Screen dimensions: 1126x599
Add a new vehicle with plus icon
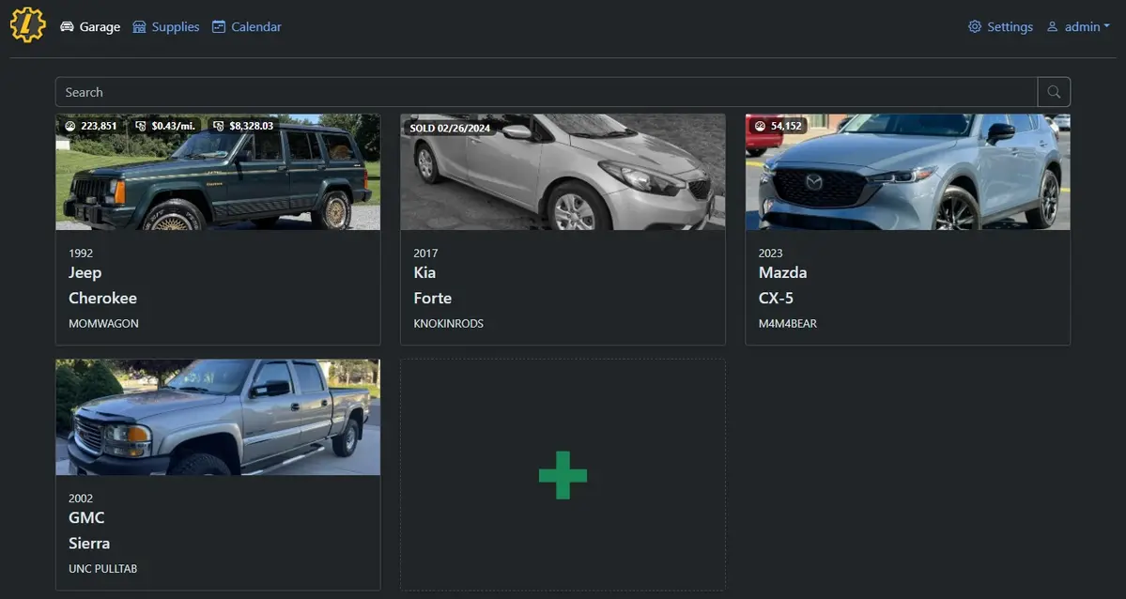[x=563, y=475]
